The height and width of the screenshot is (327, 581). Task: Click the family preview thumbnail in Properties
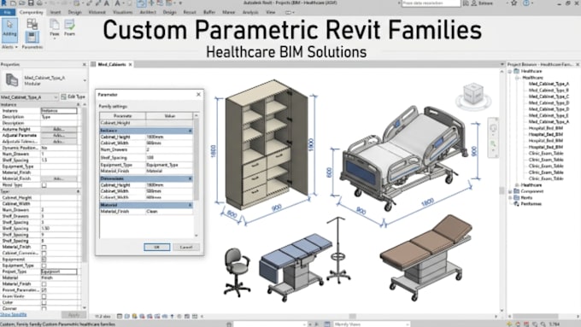[x=12, y=80]
